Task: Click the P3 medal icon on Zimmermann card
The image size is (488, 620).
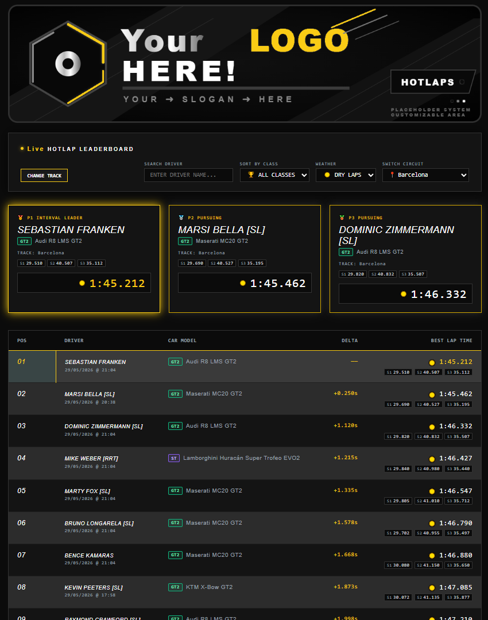Action: click(x=342, y=218)
